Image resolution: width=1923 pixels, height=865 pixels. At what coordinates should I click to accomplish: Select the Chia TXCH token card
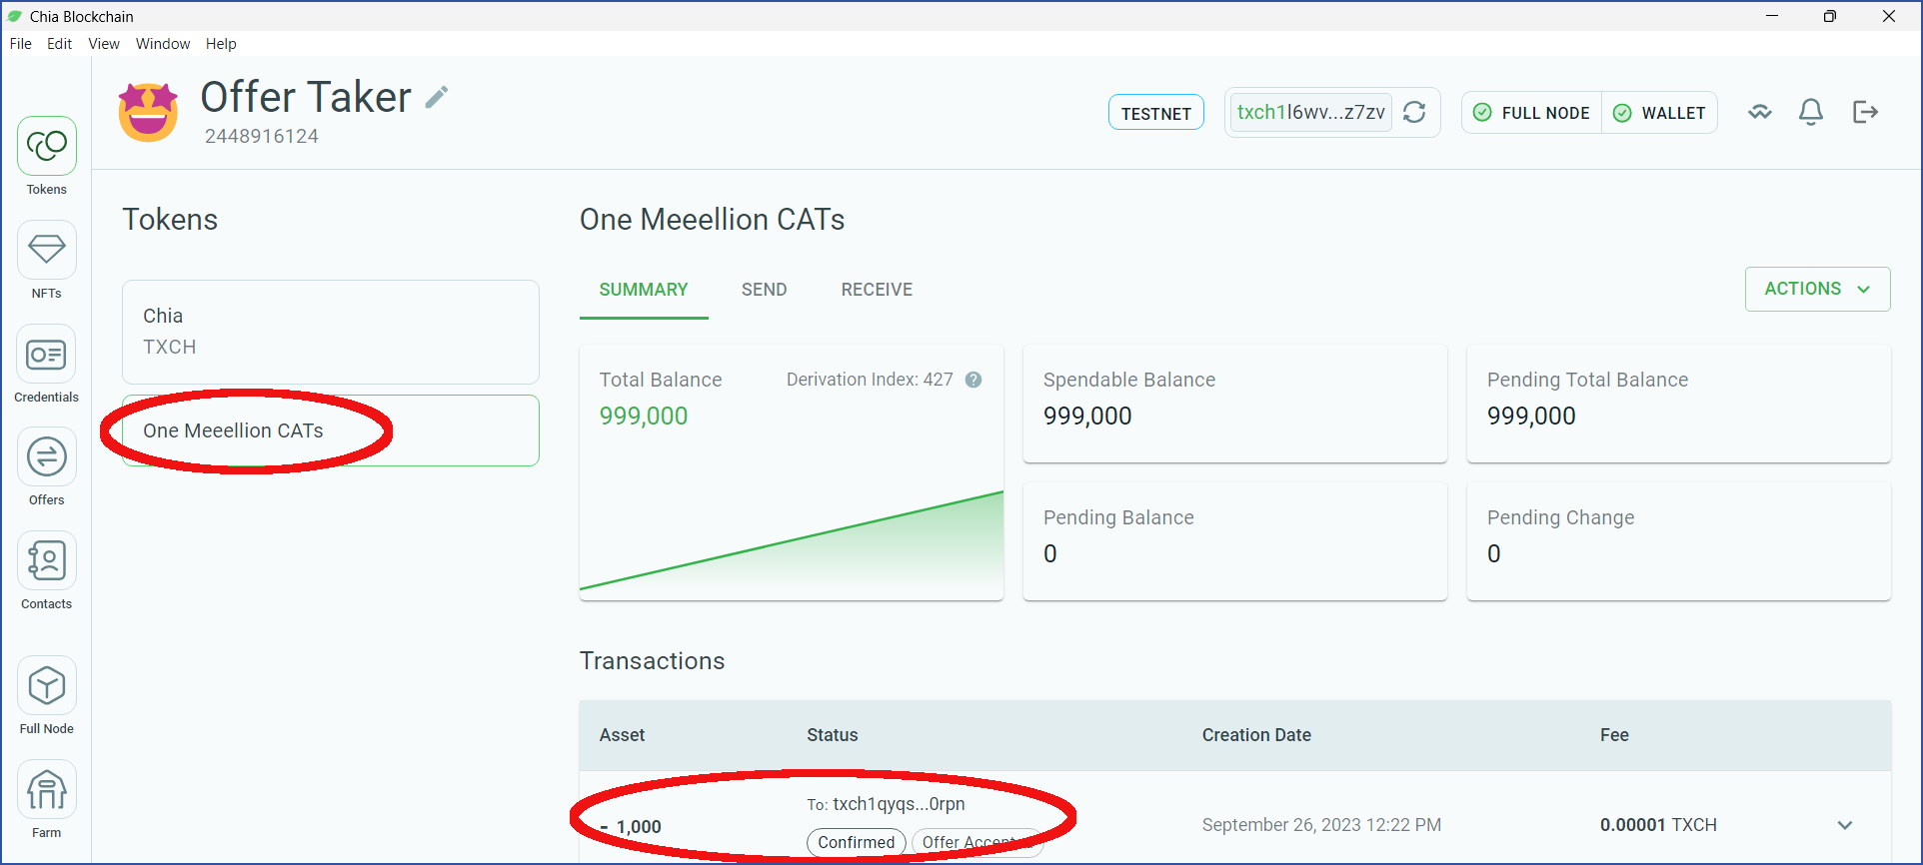tap(331, 332)
